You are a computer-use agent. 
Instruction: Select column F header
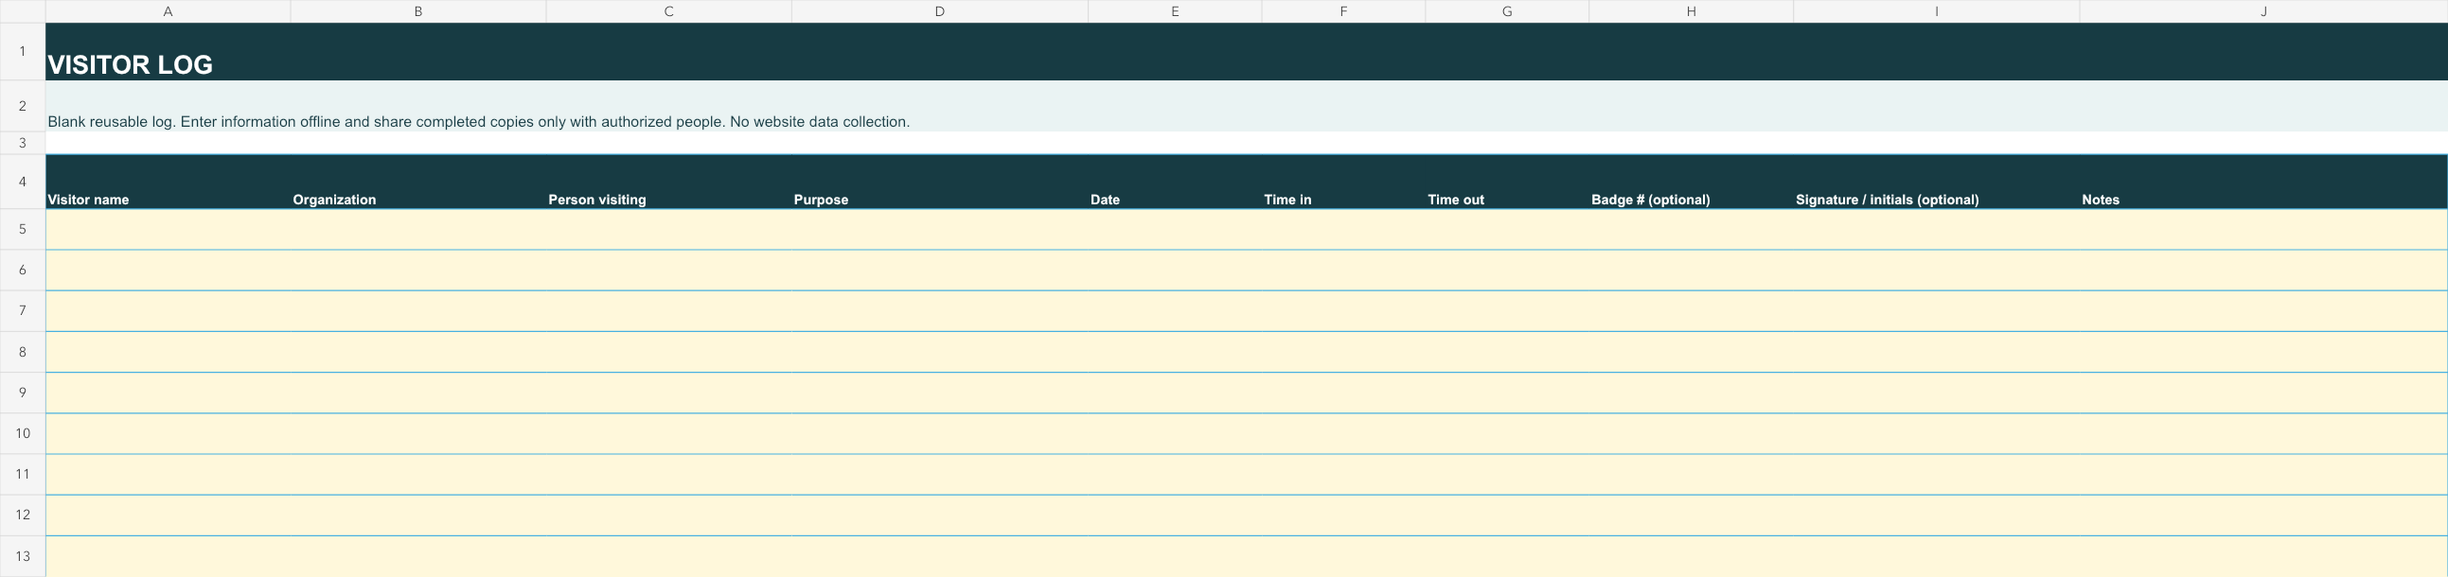1343,11
